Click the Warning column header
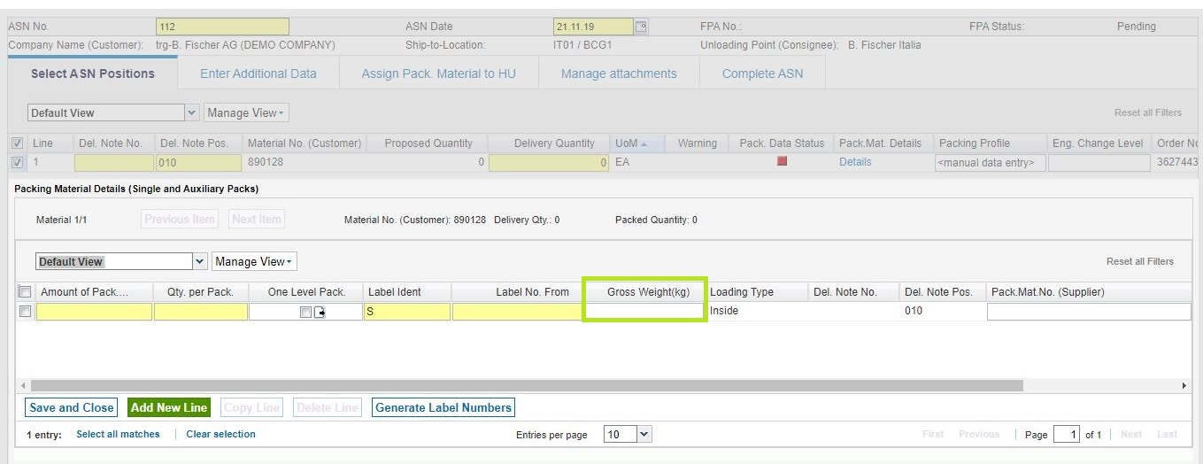Image resolution: width=1203 pixels, height=464 pixels. point(697,143)
